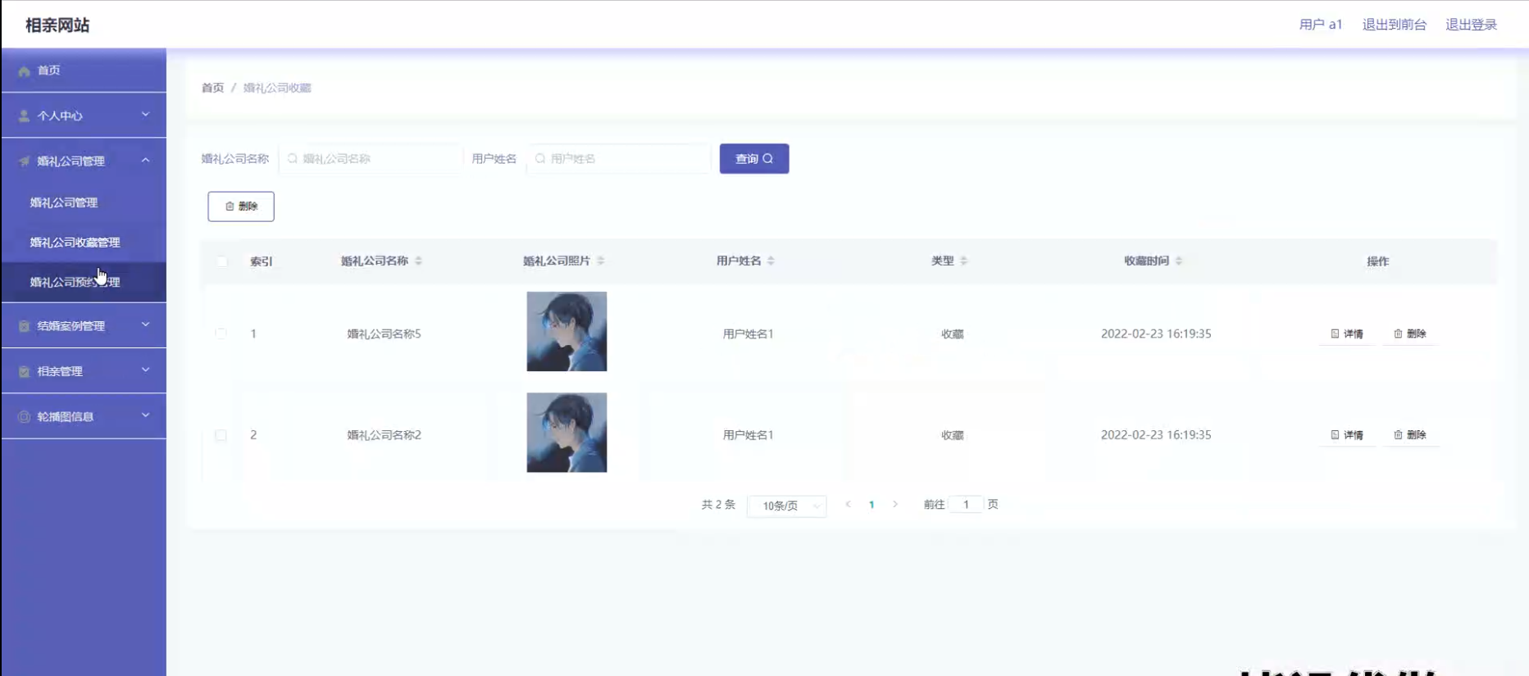Click 首页 breadcrumb link
The height and width of the screenshot is (676, 1529).
pyautogui.click(x=212, y=88)
